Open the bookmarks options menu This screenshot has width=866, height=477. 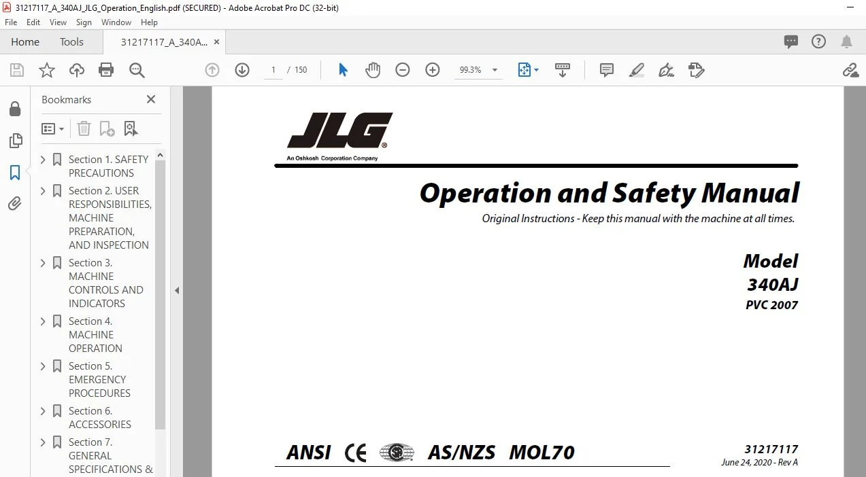click(x=53, y=128)
